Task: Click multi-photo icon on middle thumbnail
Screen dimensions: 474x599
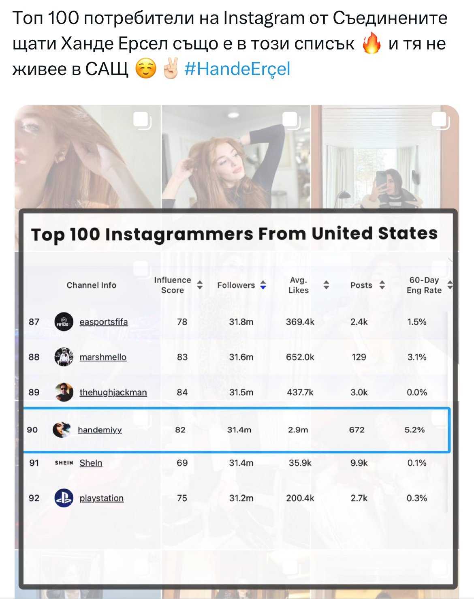Action: pos(291,121)
